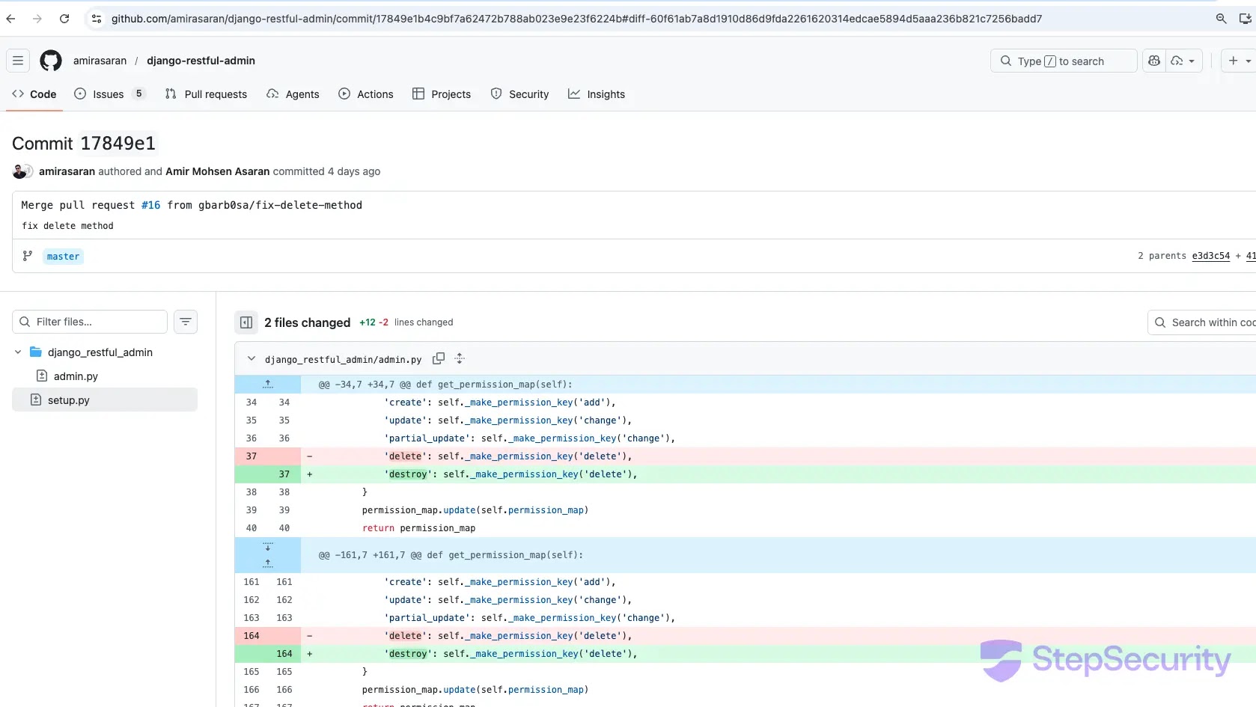Click the expand-up hunk arrow above line 34
The width and height of the screenshot is (1256, 707).
pos(267,384)
